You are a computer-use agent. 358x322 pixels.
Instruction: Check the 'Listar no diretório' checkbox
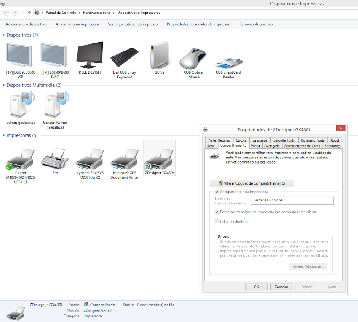coord(217,221)
